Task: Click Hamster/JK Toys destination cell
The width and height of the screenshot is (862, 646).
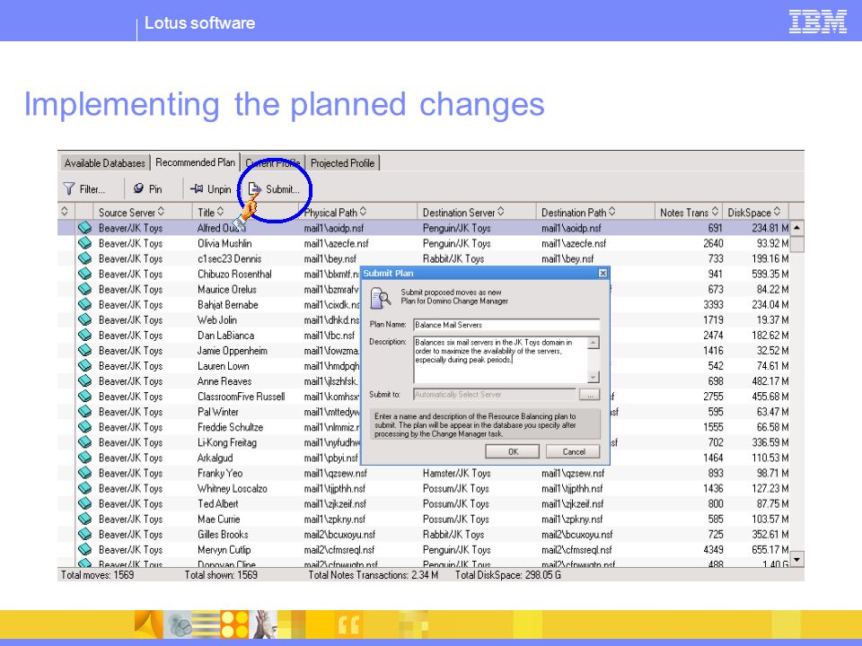Action: point(456,473)
